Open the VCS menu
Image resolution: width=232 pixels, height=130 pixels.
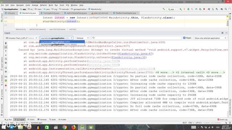coord(67,5)
